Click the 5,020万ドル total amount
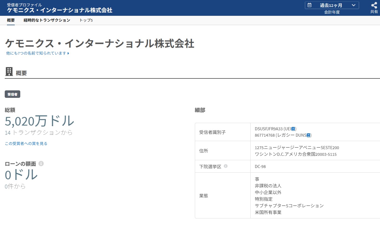The image size is (380, 232). click(x=39, y=121)
